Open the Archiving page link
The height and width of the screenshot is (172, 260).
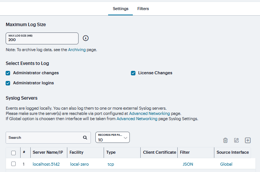pos(77,49)
